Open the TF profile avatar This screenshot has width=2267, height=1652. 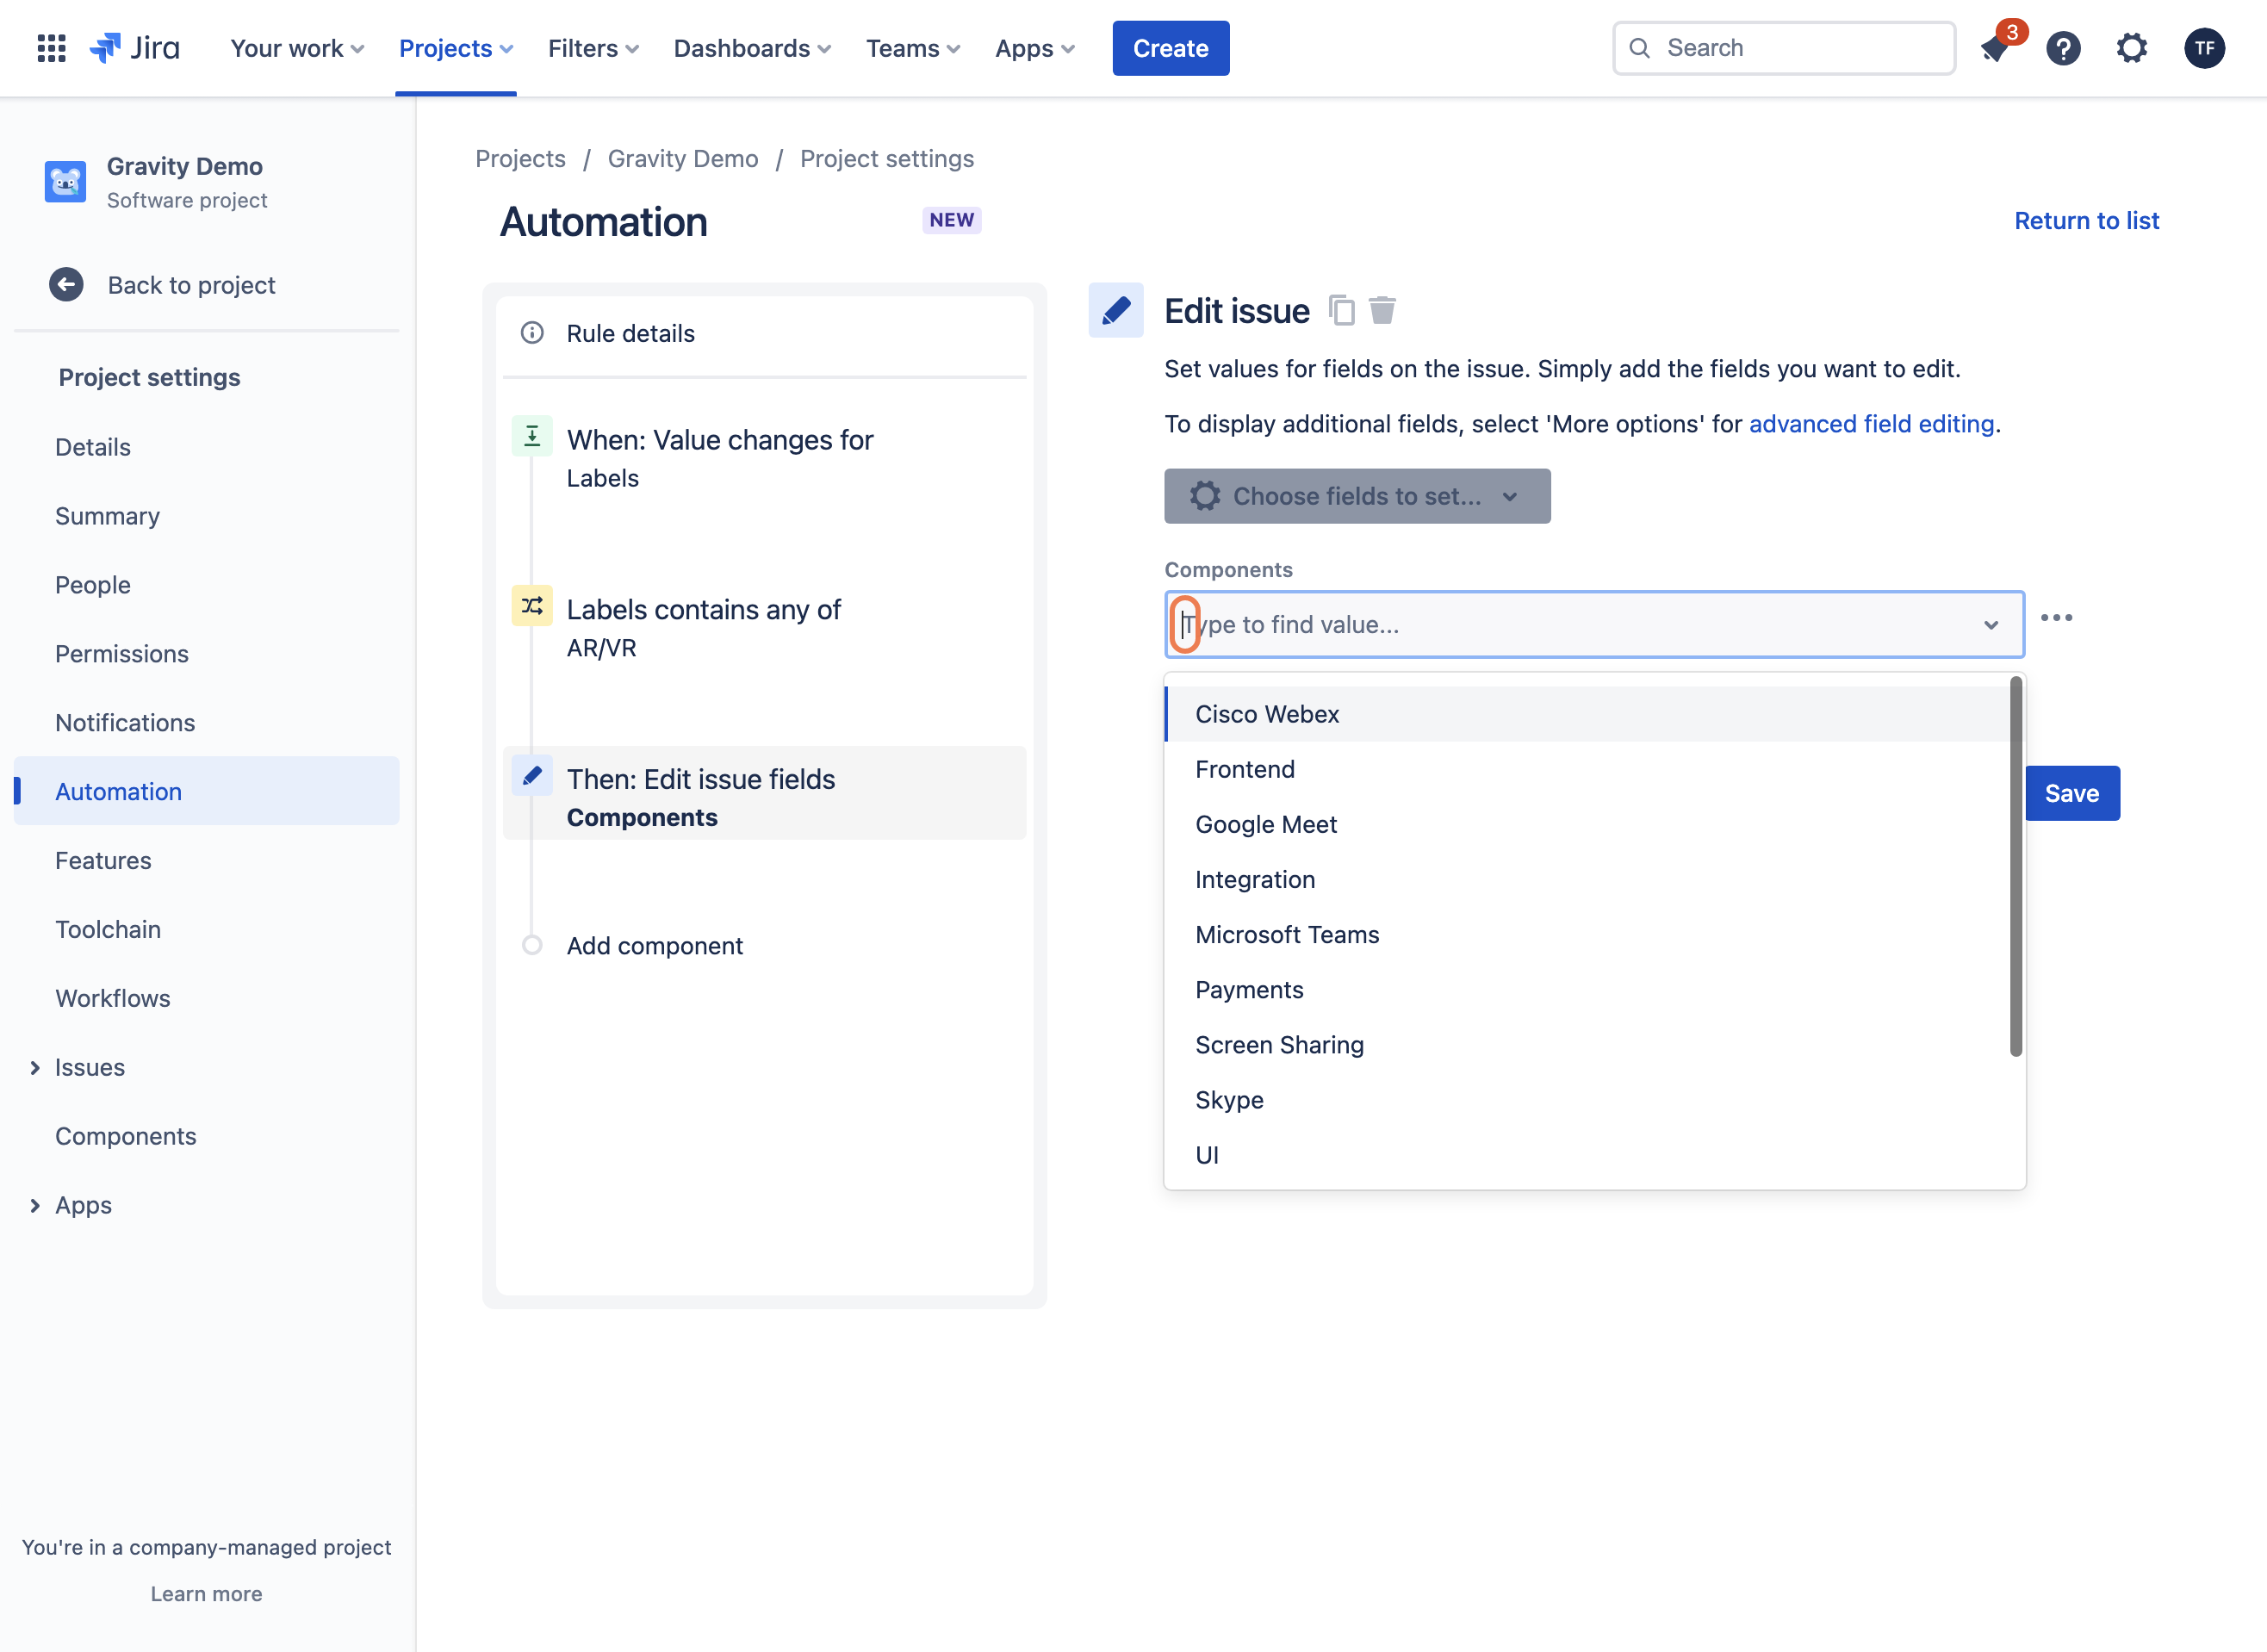point(2203,48)
